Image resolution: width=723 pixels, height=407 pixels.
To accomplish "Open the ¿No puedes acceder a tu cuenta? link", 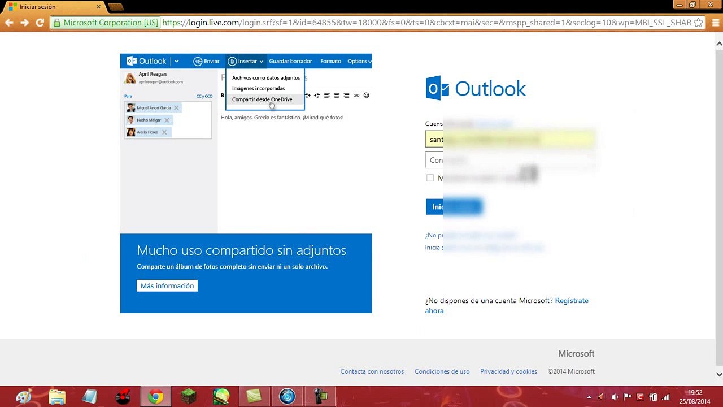I will click(x=471, y=235).
